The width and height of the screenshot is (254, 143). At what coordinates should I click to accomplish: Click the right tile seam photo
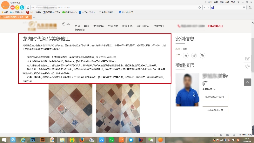(118, 108)
